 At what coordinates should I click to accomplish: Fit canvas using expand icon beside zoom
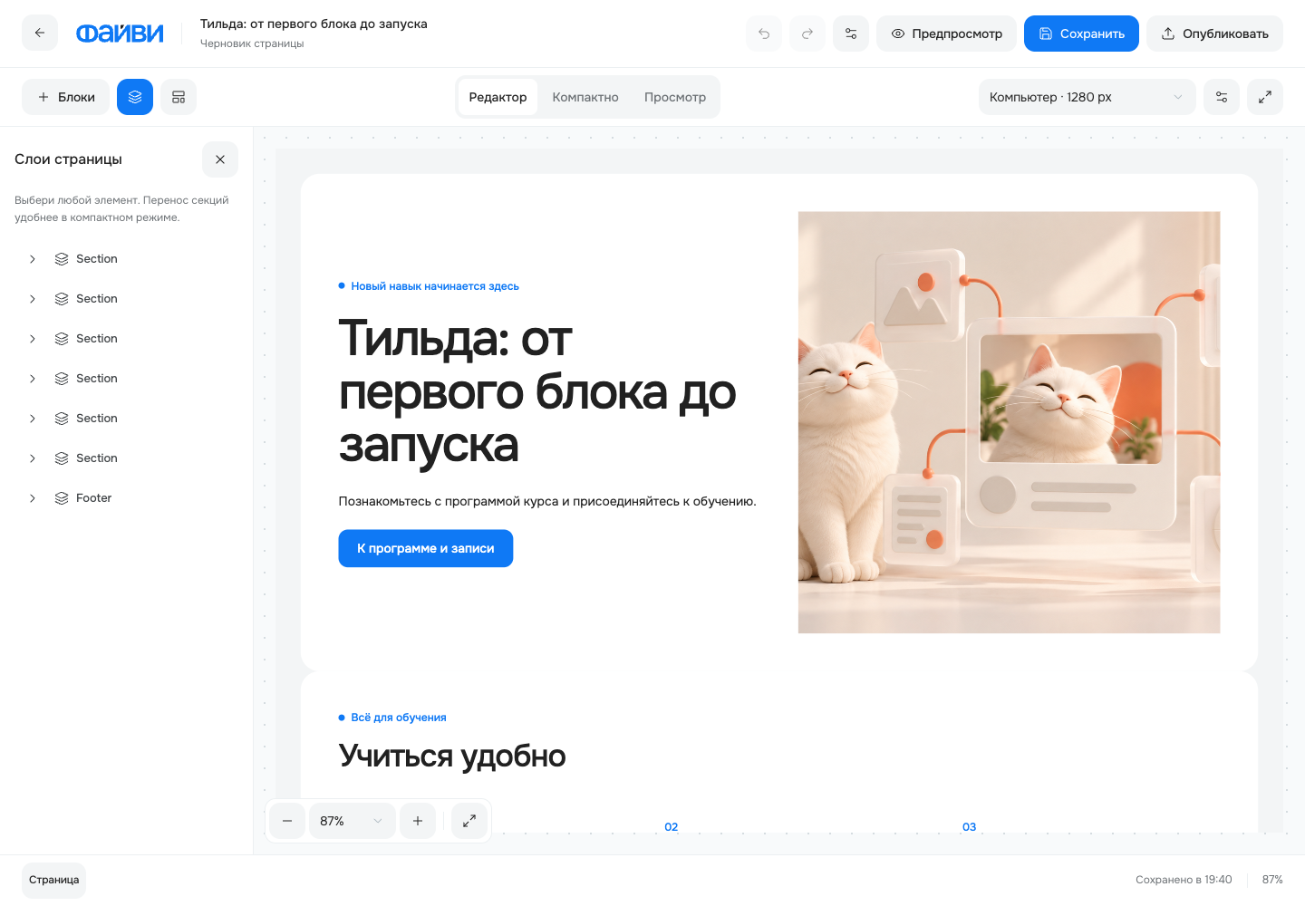click(469, 821)
